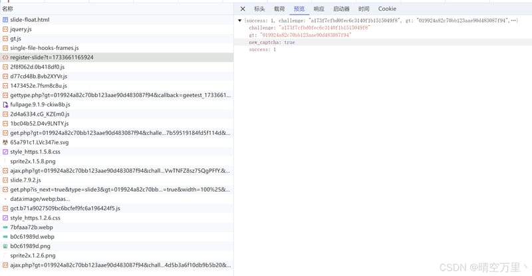Screen dimensions: 532x276
Task: Open get.php request ending 7b59519184fd5f114d8
Action: click(117, 133)
